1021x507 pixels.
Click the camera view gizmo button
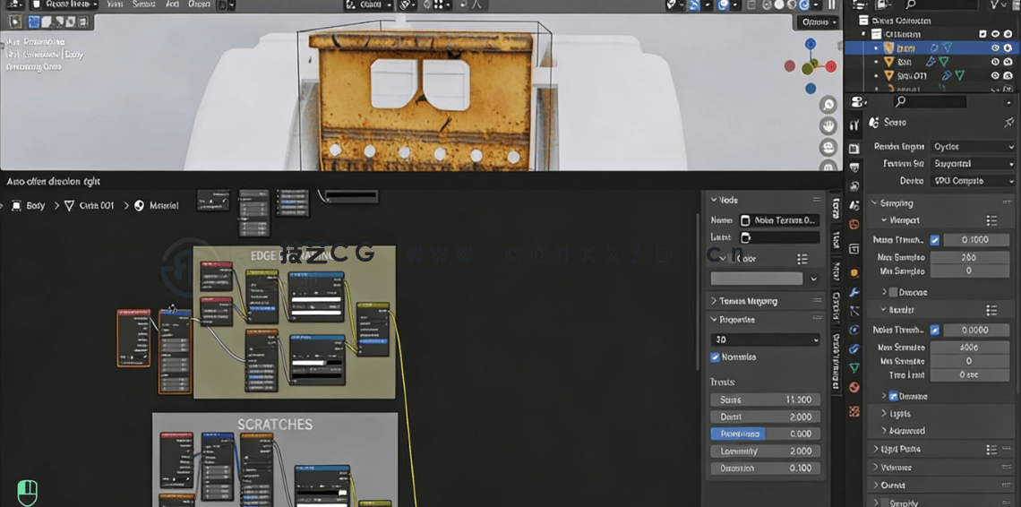click(x=828, y=147)
